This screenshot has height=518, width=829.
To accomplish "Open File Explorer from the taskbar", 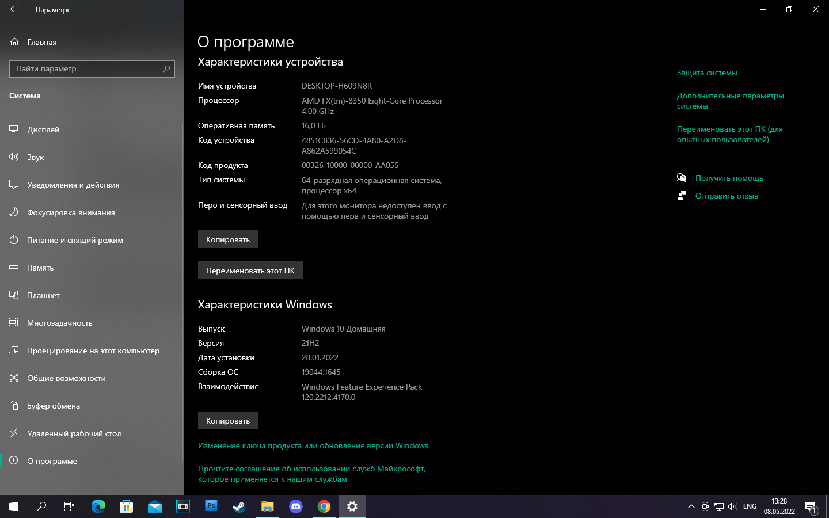I will pyautogui.click(x=267, y=506).
